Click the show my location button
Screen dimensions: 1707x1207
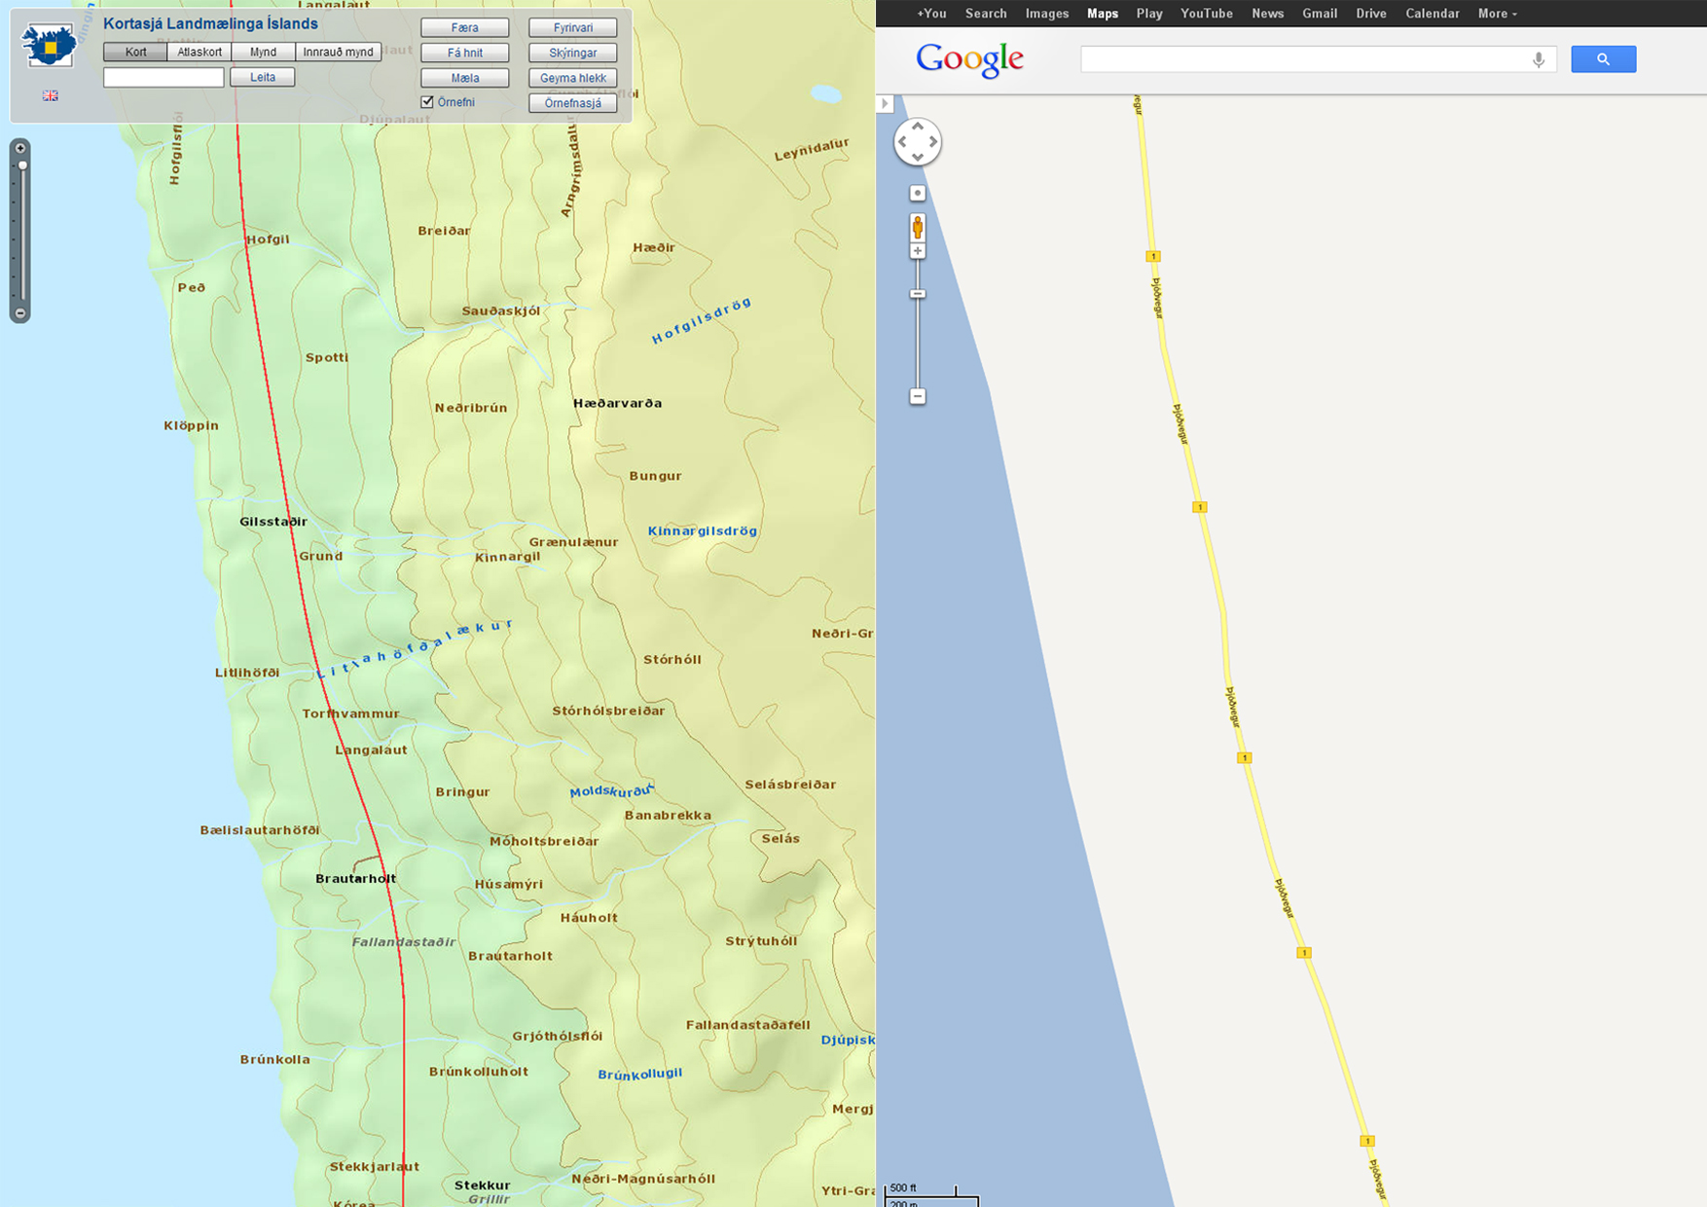[917, 194]
